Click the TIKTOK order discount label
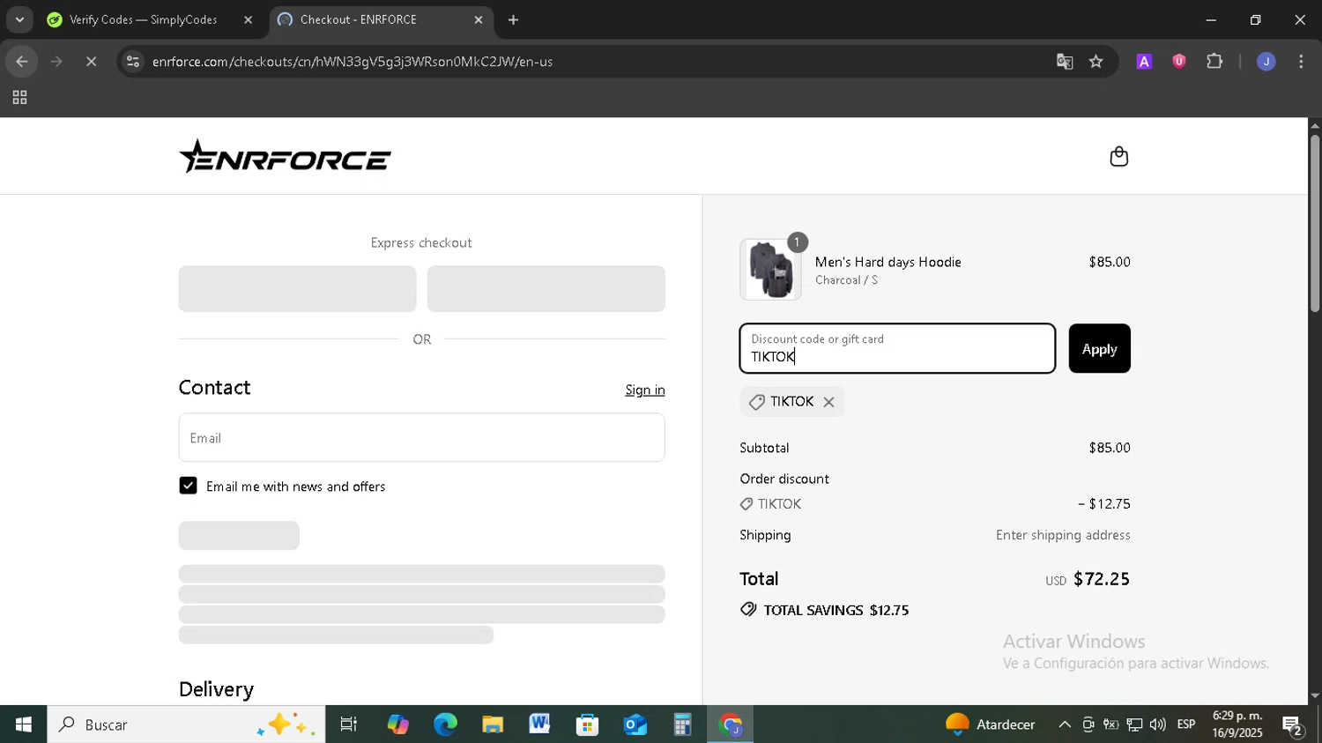This screenshot has width=1322, height=743. click(779, 504)
